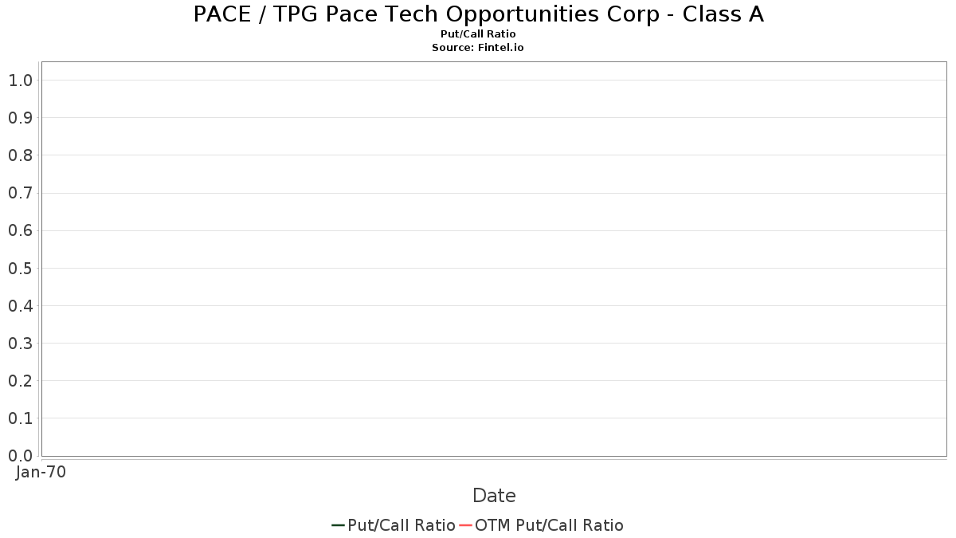
Task: Click the 0.0 y-axis tick label
Action: point(20,455)
